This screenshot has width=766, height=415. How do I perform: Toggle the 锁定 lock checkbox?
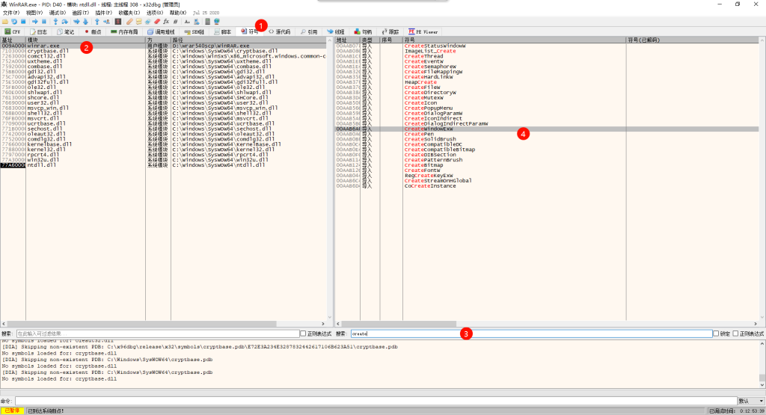point(716,333)
